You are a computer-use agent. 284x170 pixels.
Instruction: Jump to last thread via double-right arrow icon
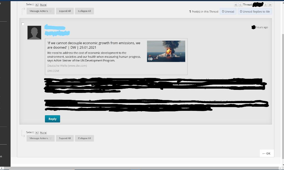click(270, 4)
